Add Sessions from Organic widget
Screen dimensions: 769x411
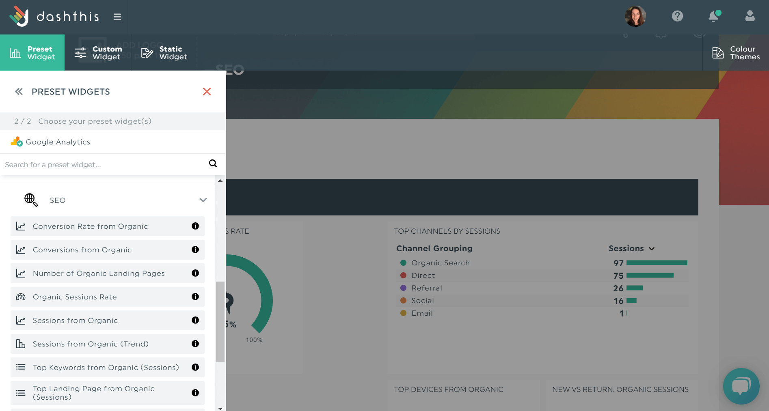coord(108,320)
